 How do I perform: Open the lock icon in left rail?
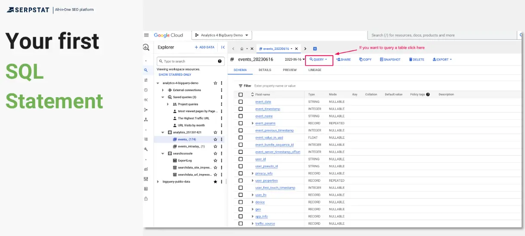[146, 199]
